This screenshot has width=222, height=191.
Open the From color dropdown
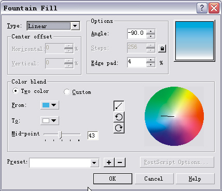(50, 105)
